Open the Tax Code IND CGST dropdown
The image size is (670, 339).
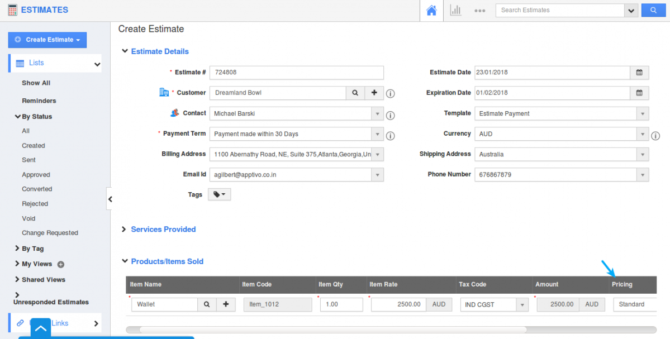click(x=522, y=304)
